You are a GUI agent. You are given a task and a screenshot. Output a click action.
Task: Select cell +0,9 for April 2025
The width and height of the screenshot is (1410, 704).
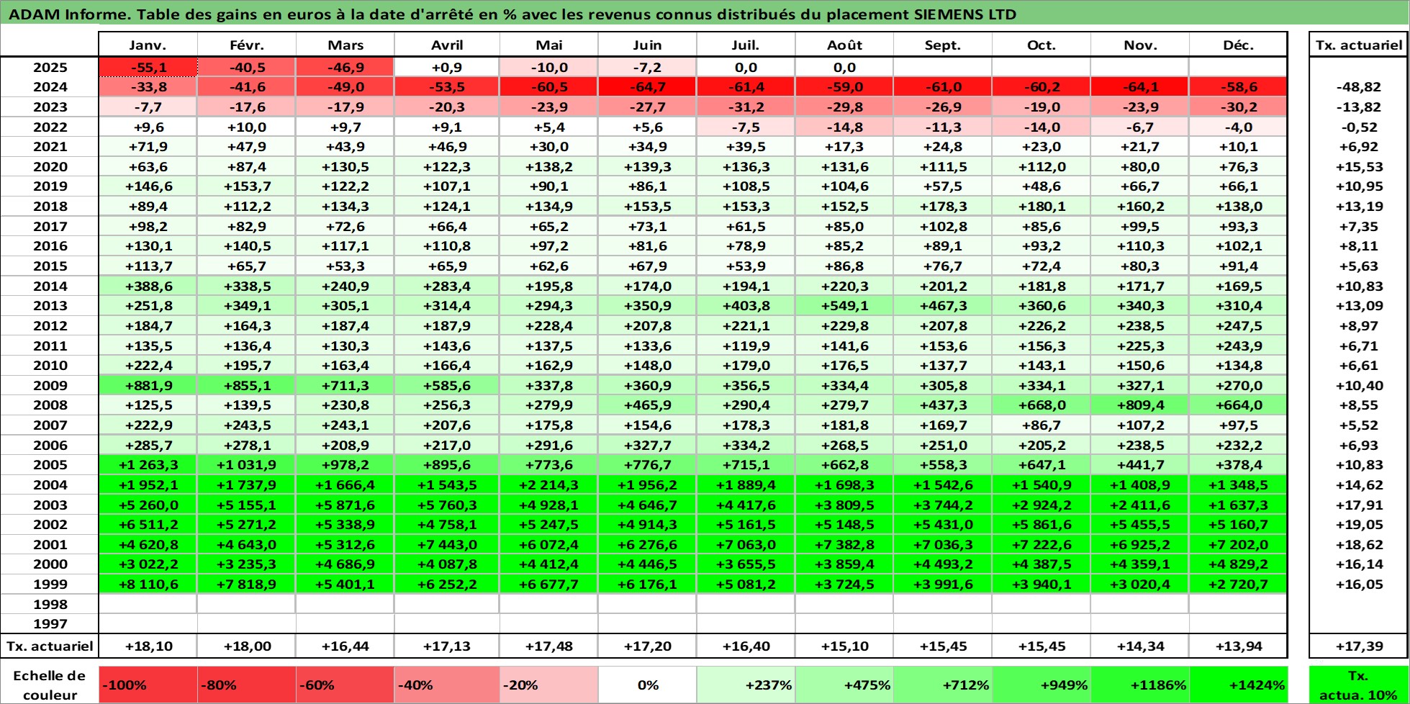[447, 68]
